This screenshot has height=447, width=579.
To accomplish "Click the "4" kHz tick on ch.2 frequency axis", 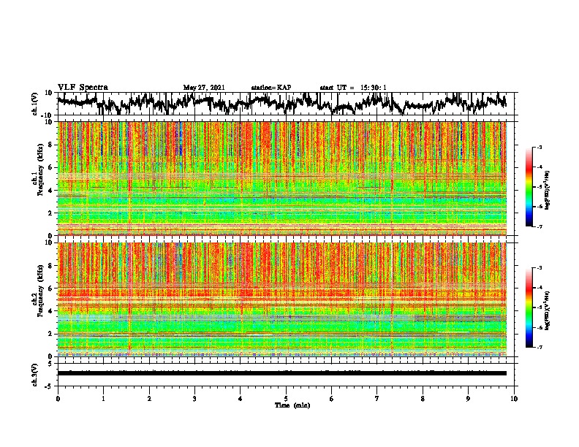I will click(x=50, y=311).
